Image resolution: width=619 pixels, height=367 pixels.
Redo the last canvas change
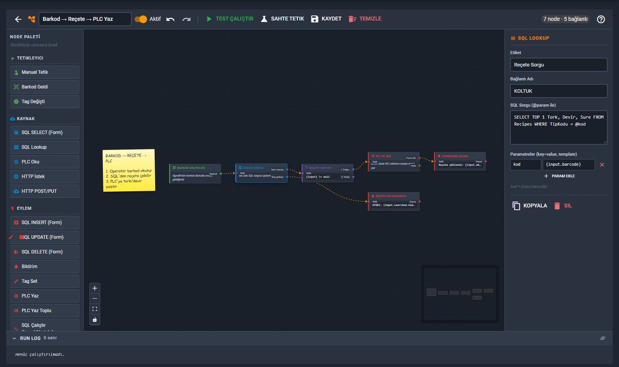pyautogui.click(x=186, y=19)
